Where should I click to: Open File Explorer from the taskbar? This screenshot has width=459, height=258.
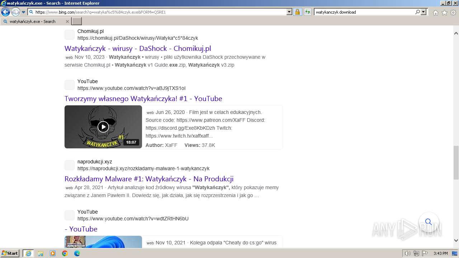coord(41,253)
